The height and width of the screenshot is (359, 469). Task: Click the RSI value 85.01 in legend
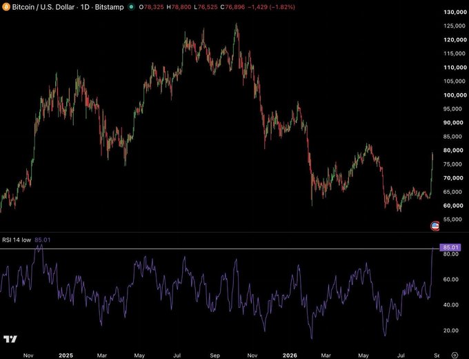[x=43, y=240]
